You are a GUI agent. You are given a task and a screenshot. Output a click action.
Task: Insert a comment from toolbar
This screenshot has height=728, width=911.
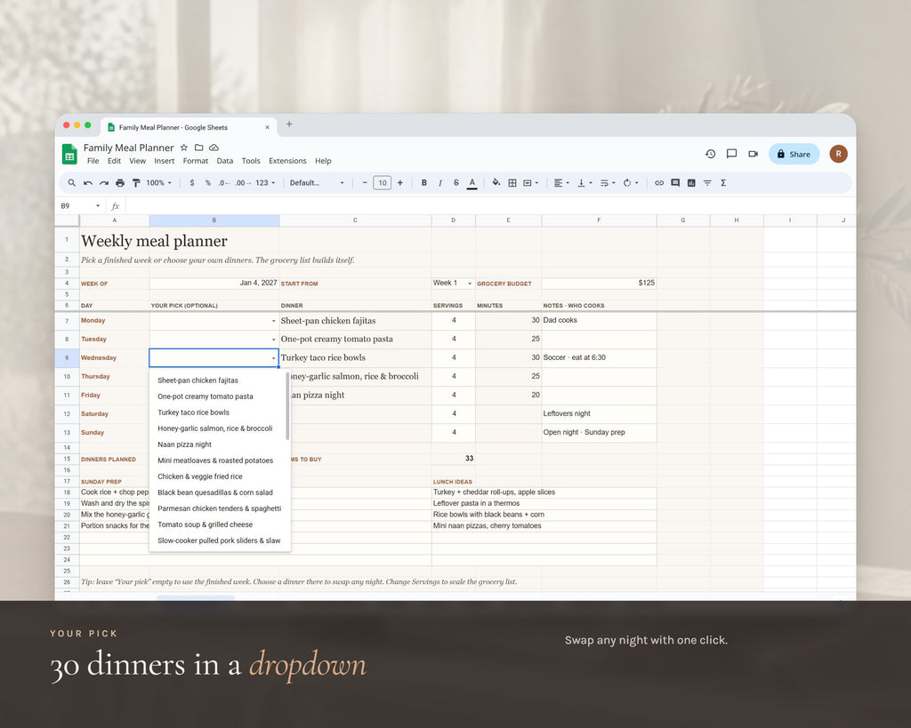675,183
